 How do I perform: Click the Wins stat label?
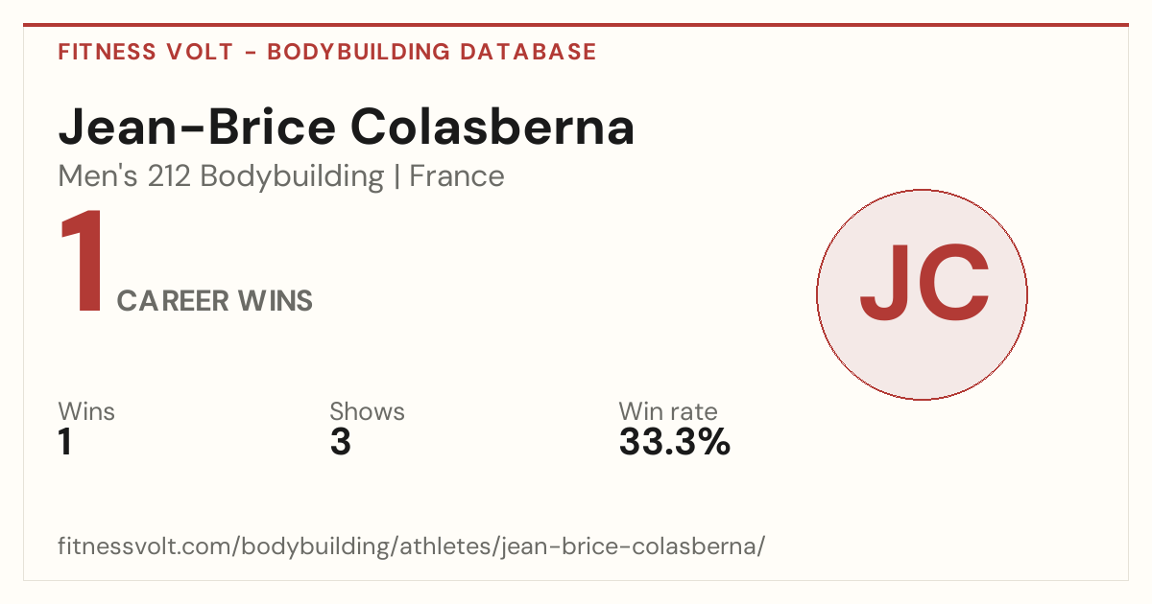[86, 412]
